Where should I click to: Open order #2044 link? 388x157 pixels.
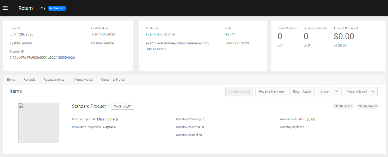230,34
